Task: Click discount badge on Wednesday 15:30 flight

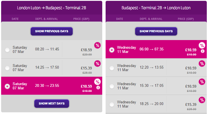Action: tap(202, 82)
